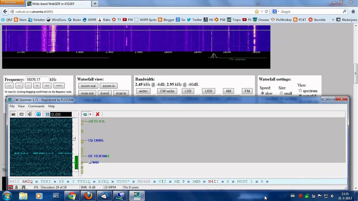The width and height of the screenshot is (358, 201).
Task: Open Windows Explorer folder icon on taskbar
Action: tap(23, 196)
